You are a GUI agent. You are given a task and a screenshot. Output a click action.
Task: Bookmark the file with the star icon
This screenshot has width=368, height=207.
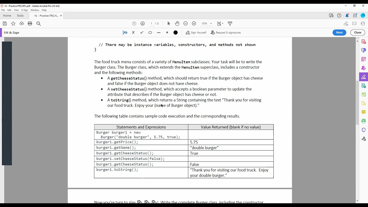[x=13, y=24]
